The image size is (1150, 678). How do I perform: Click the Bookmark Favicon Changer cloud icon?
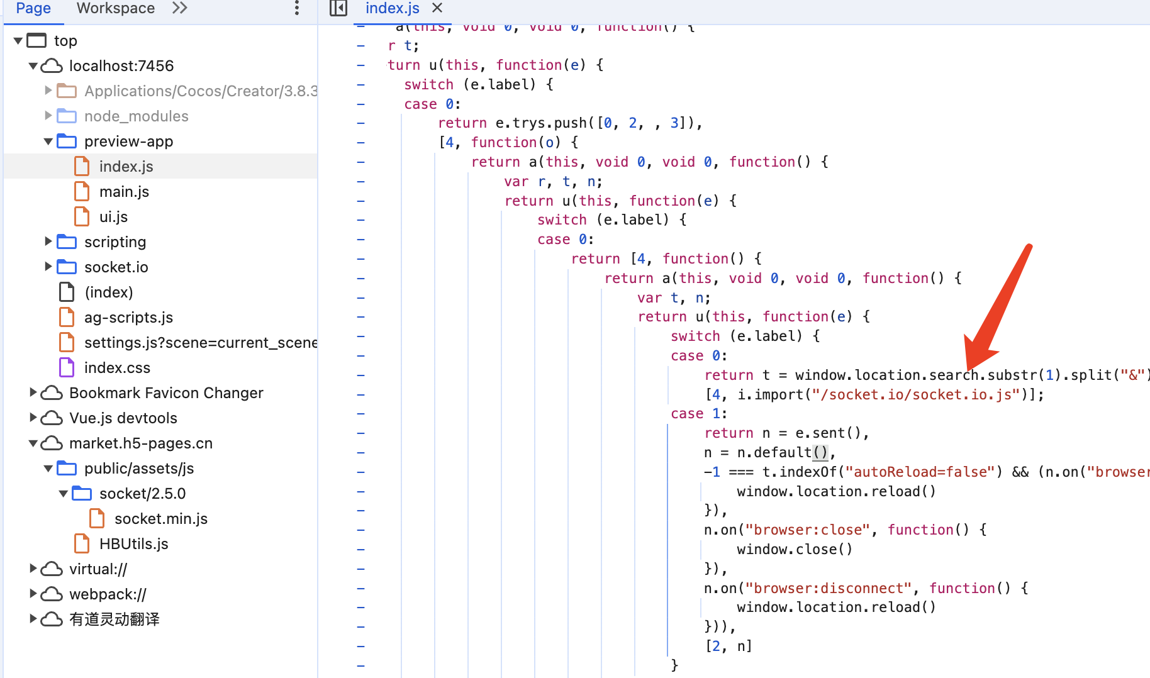click(x=52, y=393)
